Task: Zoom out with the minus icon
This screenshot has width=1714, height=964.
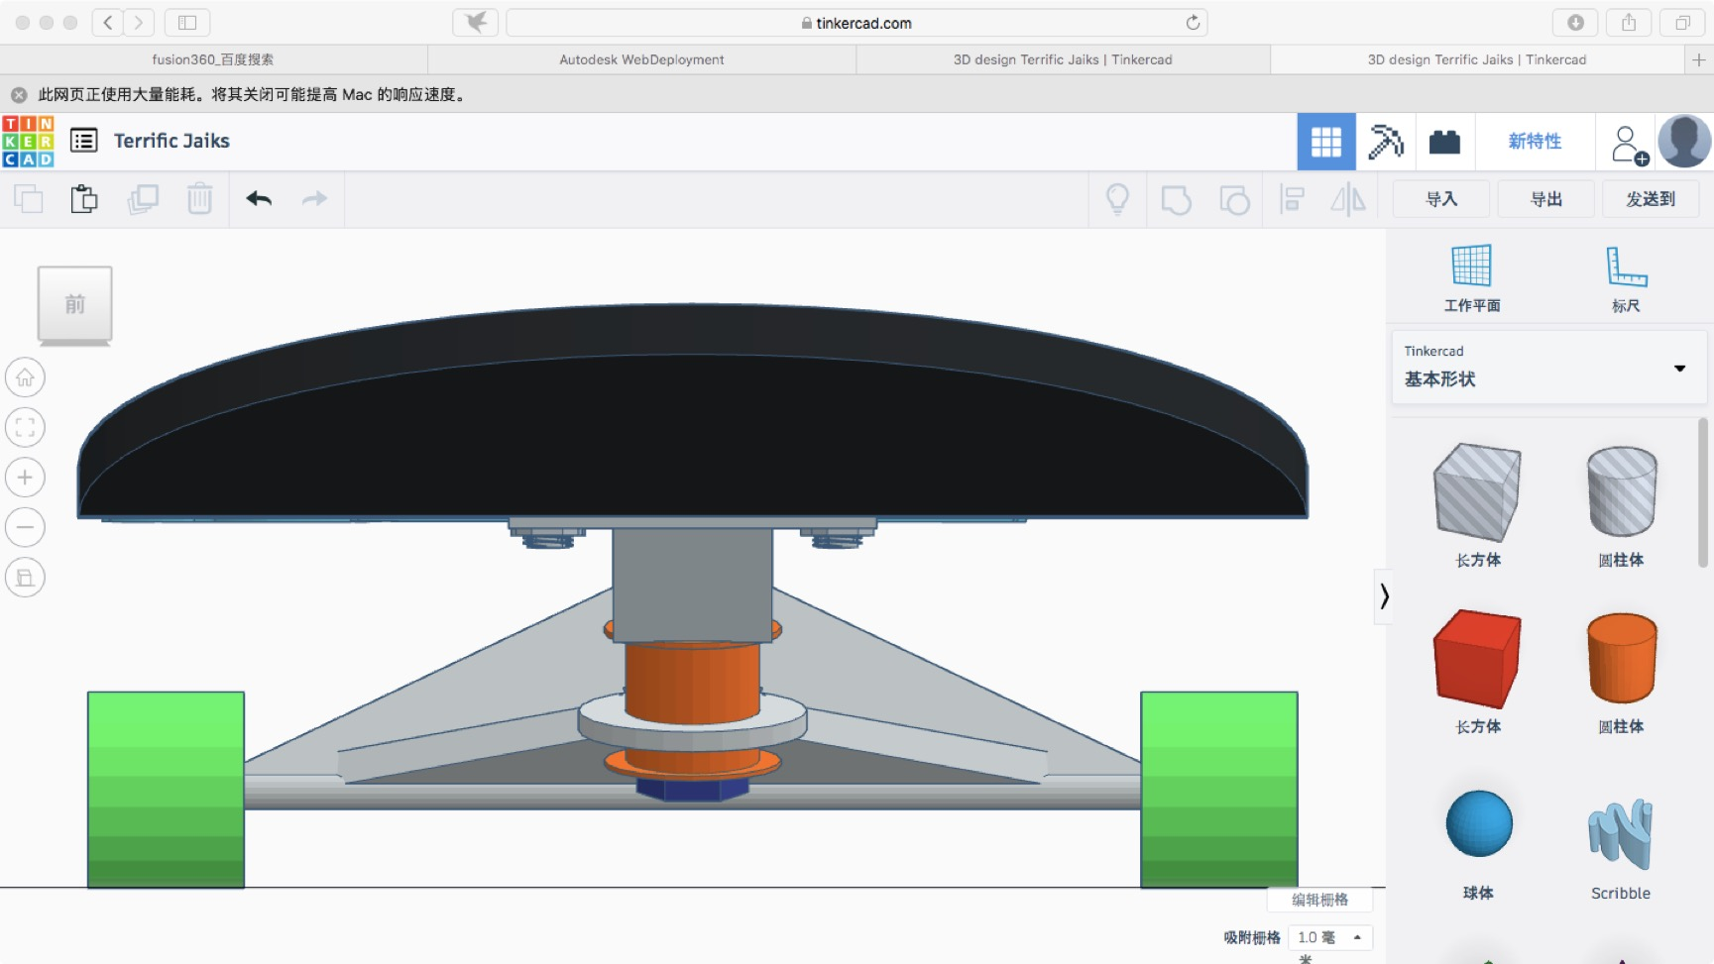Action: click(25, 527)
